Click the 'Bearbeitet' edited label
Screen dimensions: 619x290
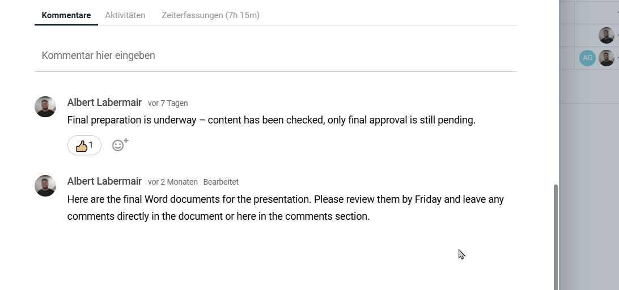[221, 182]
